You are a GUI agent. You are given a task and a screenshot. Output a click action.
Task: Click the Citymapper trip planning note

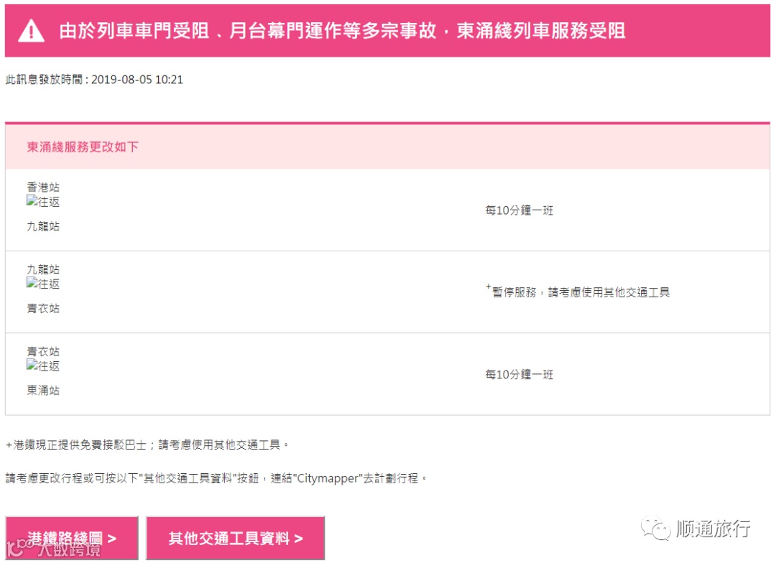216,478
